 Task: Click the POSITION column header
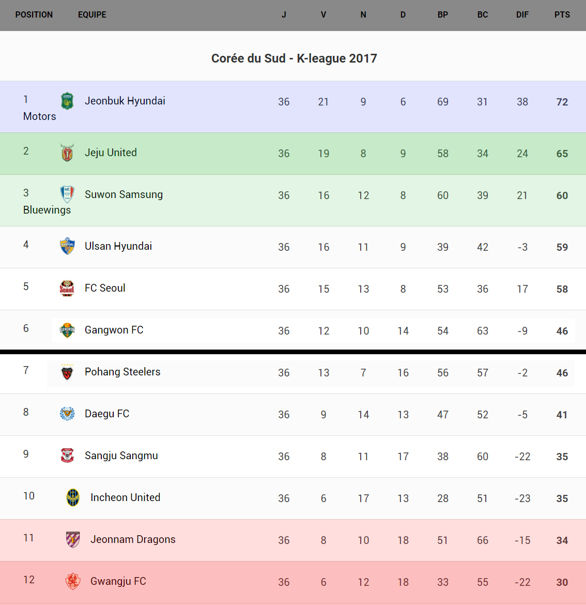coord(34,14)
